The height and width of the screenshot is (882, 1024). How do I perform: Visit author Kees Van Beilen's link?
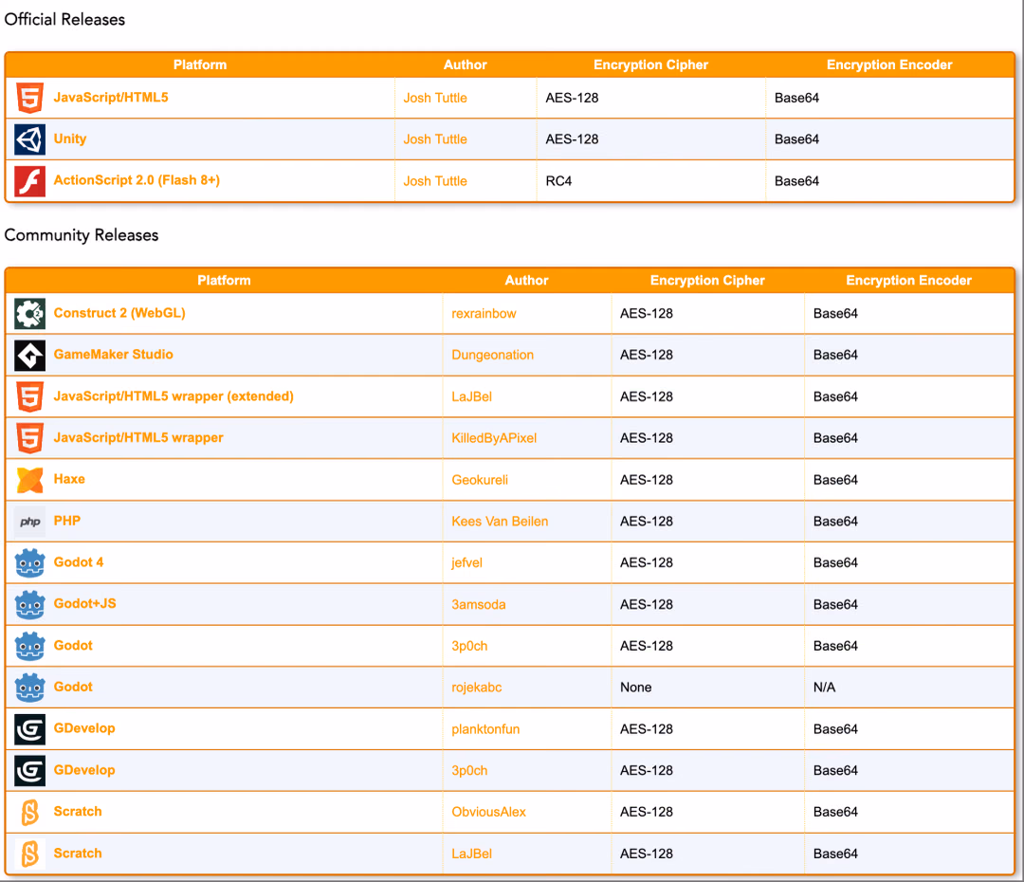(x=501, y=522)
